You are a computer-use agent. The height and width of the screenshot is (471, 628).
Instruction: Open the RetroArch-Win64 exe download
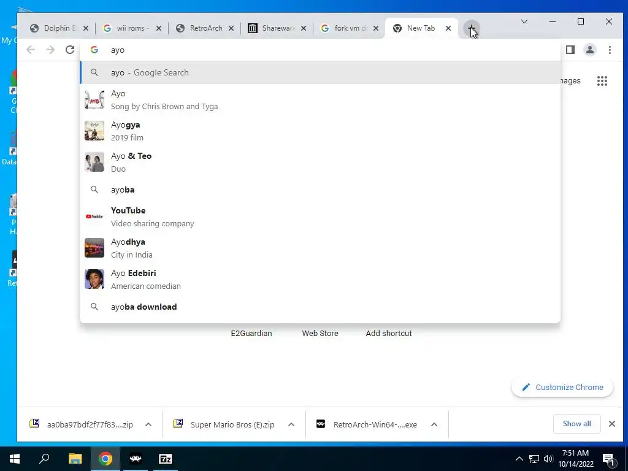(x=367, y=424)
